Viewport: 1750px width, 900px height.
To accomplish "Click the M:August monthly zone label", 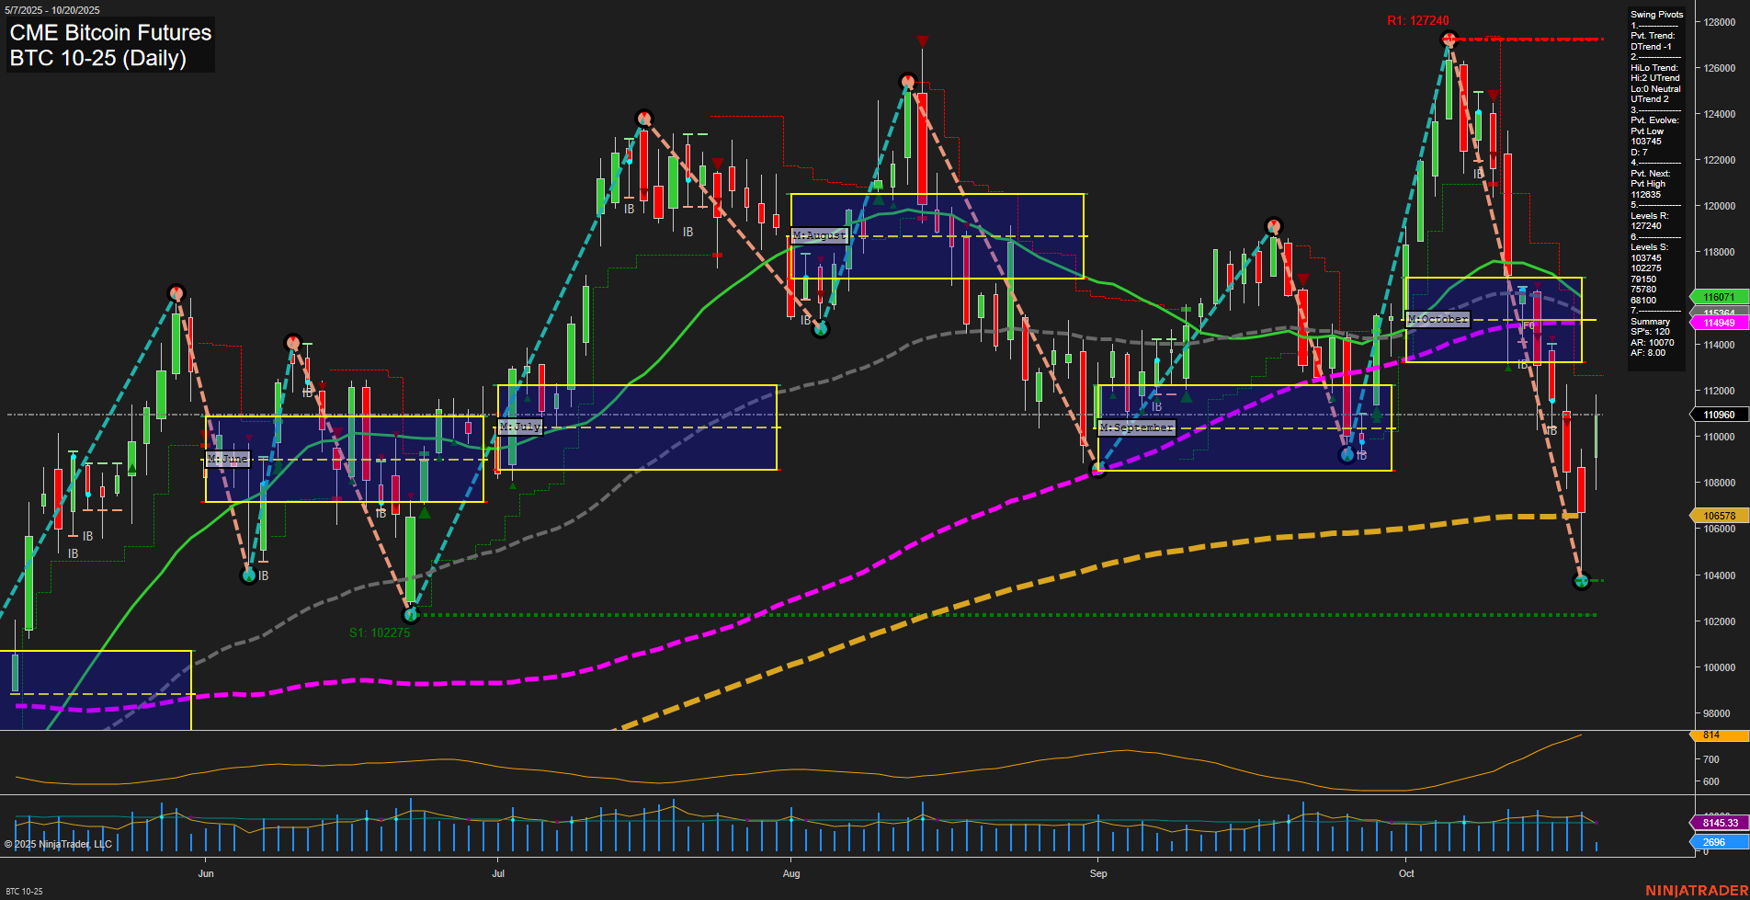I will pyautogui.click(x=819, y=235).
